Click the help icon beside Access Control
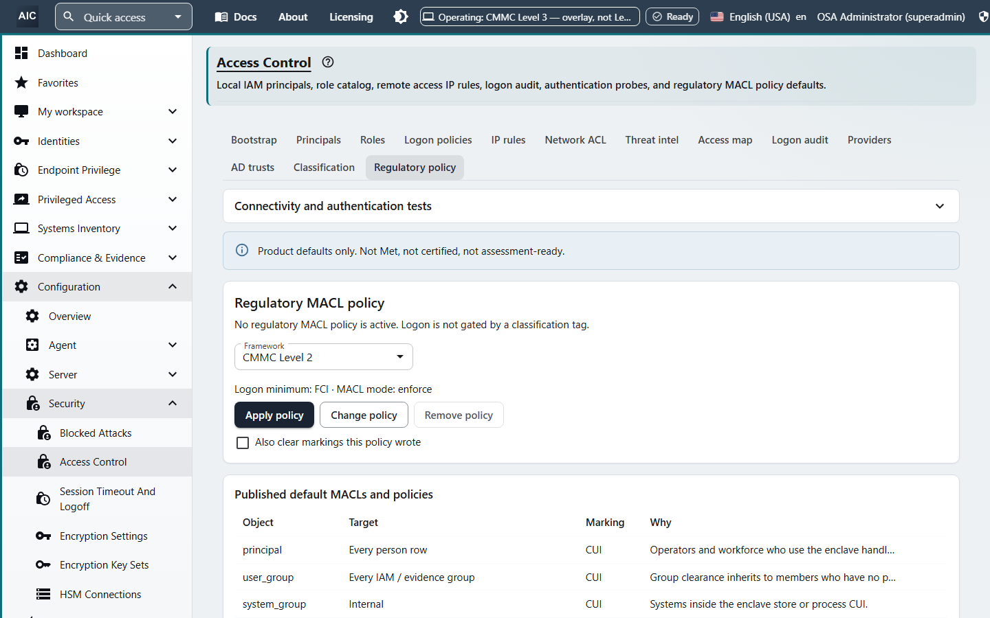Screen dimensions: 990x618 tap(328, 62)
